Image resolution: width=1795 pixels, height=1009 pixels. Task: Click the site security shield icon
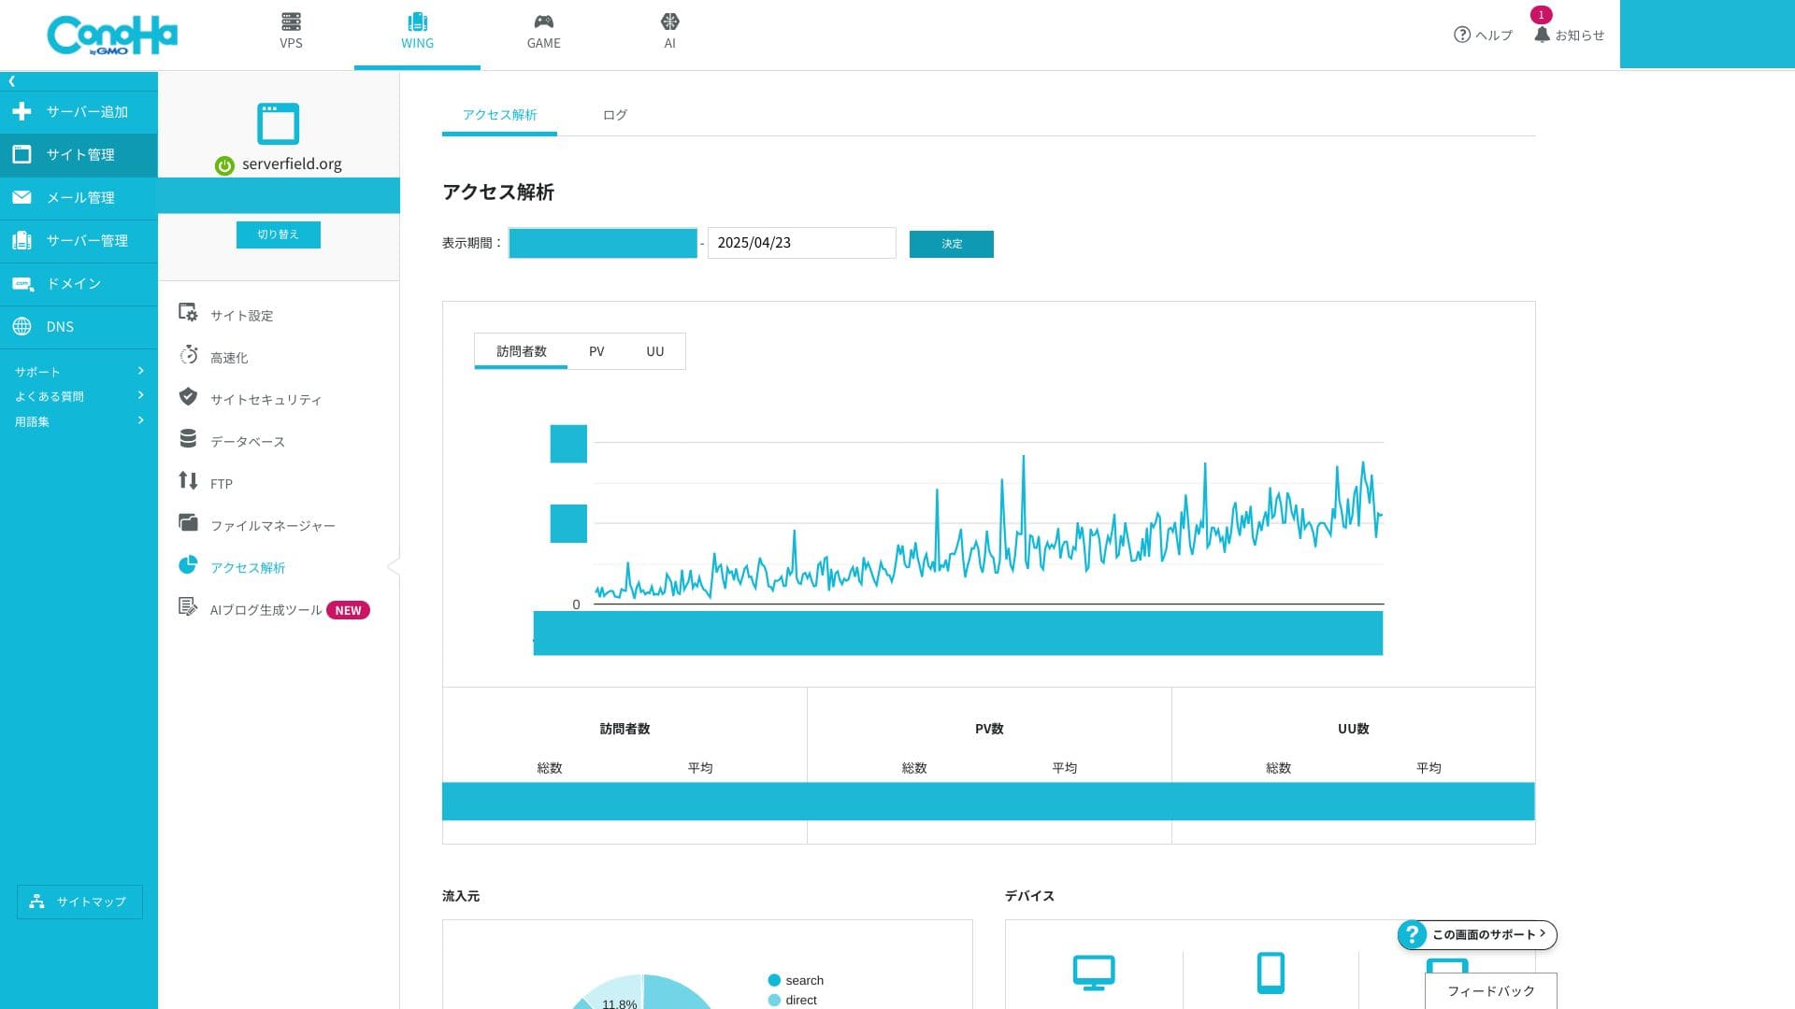pos(188,397)
